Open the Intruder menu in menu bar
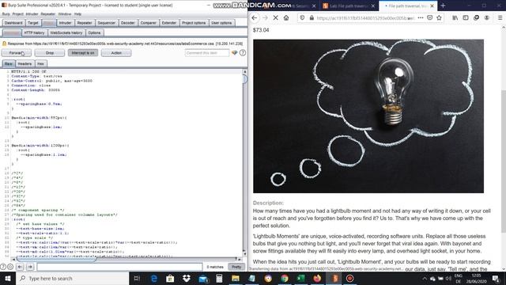The image size is (506, 285). 32,14
